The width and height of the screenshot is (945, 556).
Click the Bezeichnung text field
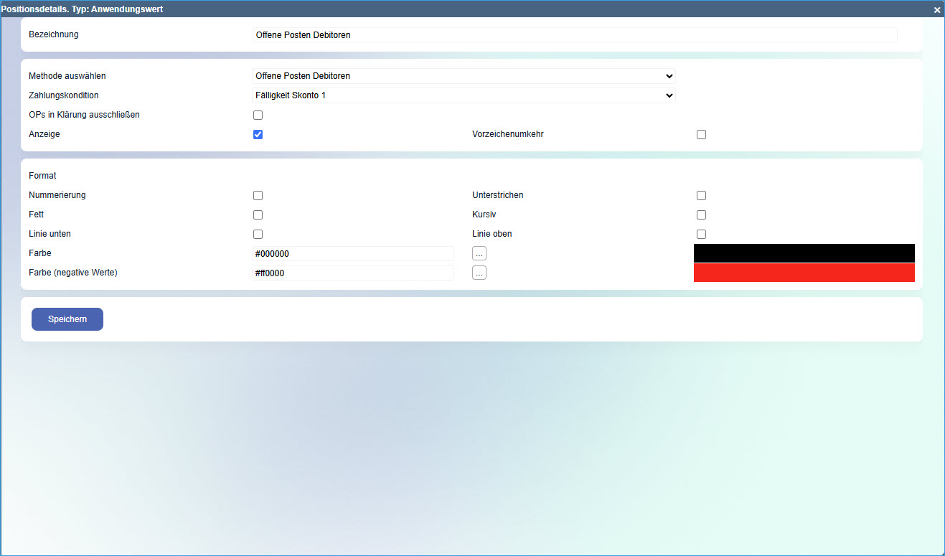[574, 34]
